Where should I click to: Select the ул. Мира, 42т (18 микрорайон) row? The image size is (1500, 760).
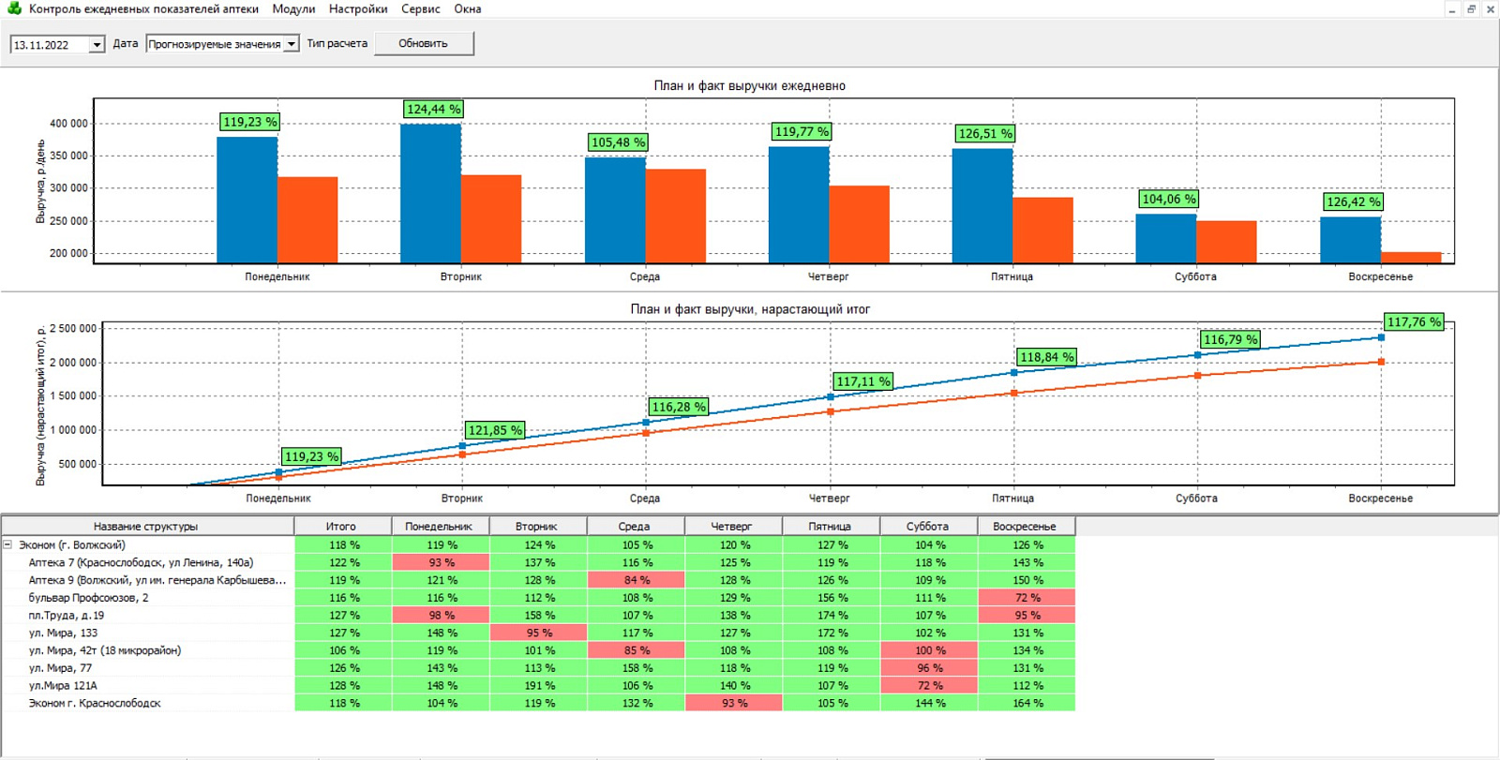click(x=538, y=650)
